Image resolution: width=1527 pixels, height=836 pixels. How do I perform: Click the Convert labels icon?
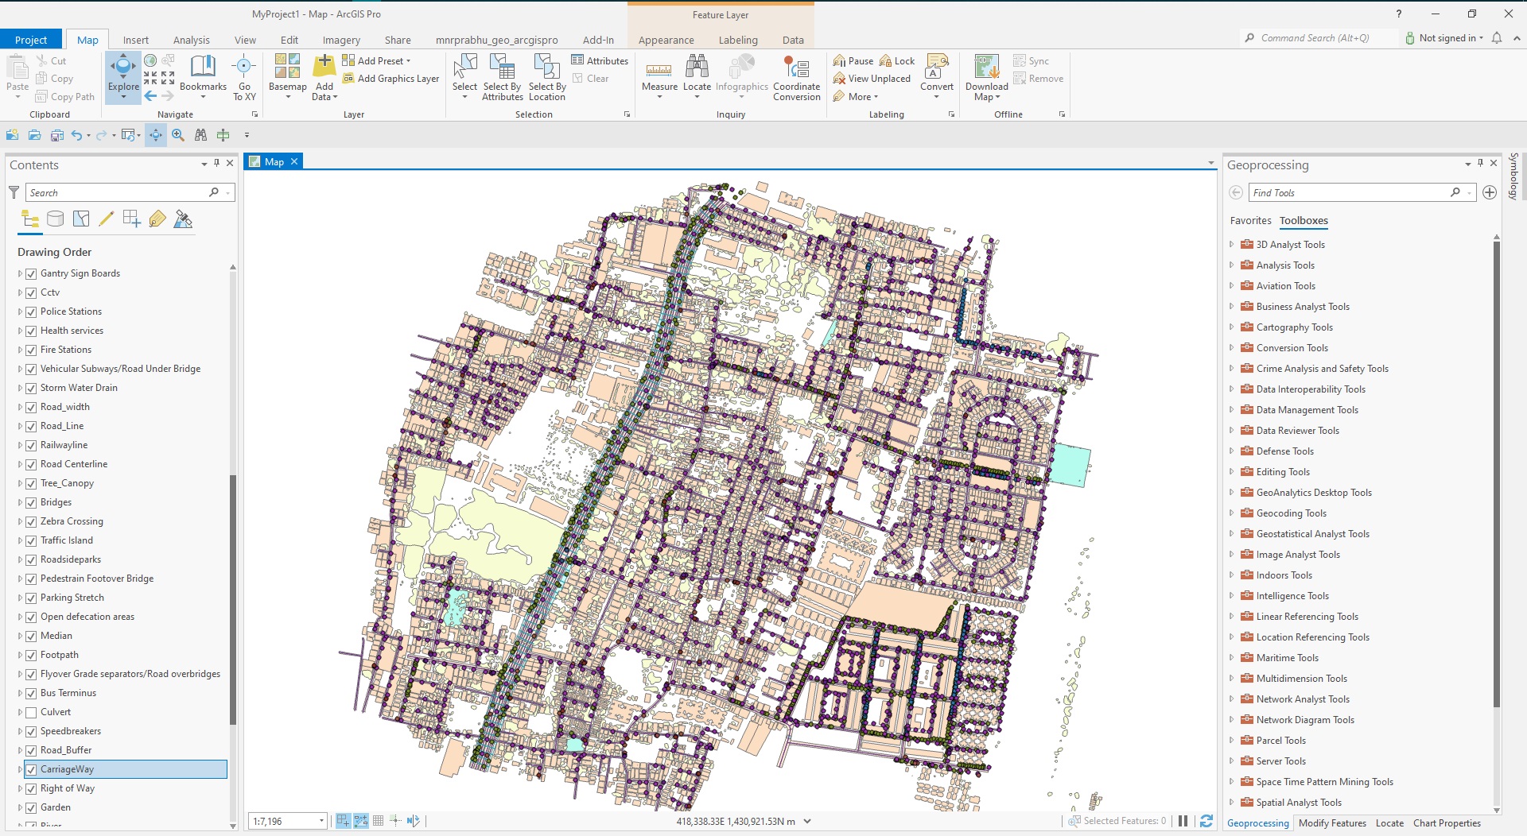point(937,66)
